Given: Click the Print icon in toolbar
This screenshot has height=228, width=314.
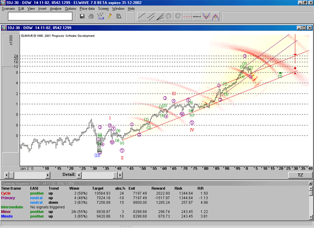Looking at the screenshot, I should pos(91,17).
